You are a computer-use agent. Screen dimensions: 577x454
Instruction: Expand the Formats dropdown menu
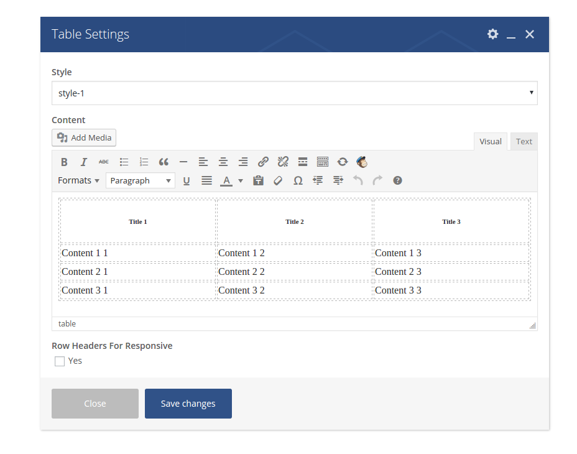click(x=78, y=180)
